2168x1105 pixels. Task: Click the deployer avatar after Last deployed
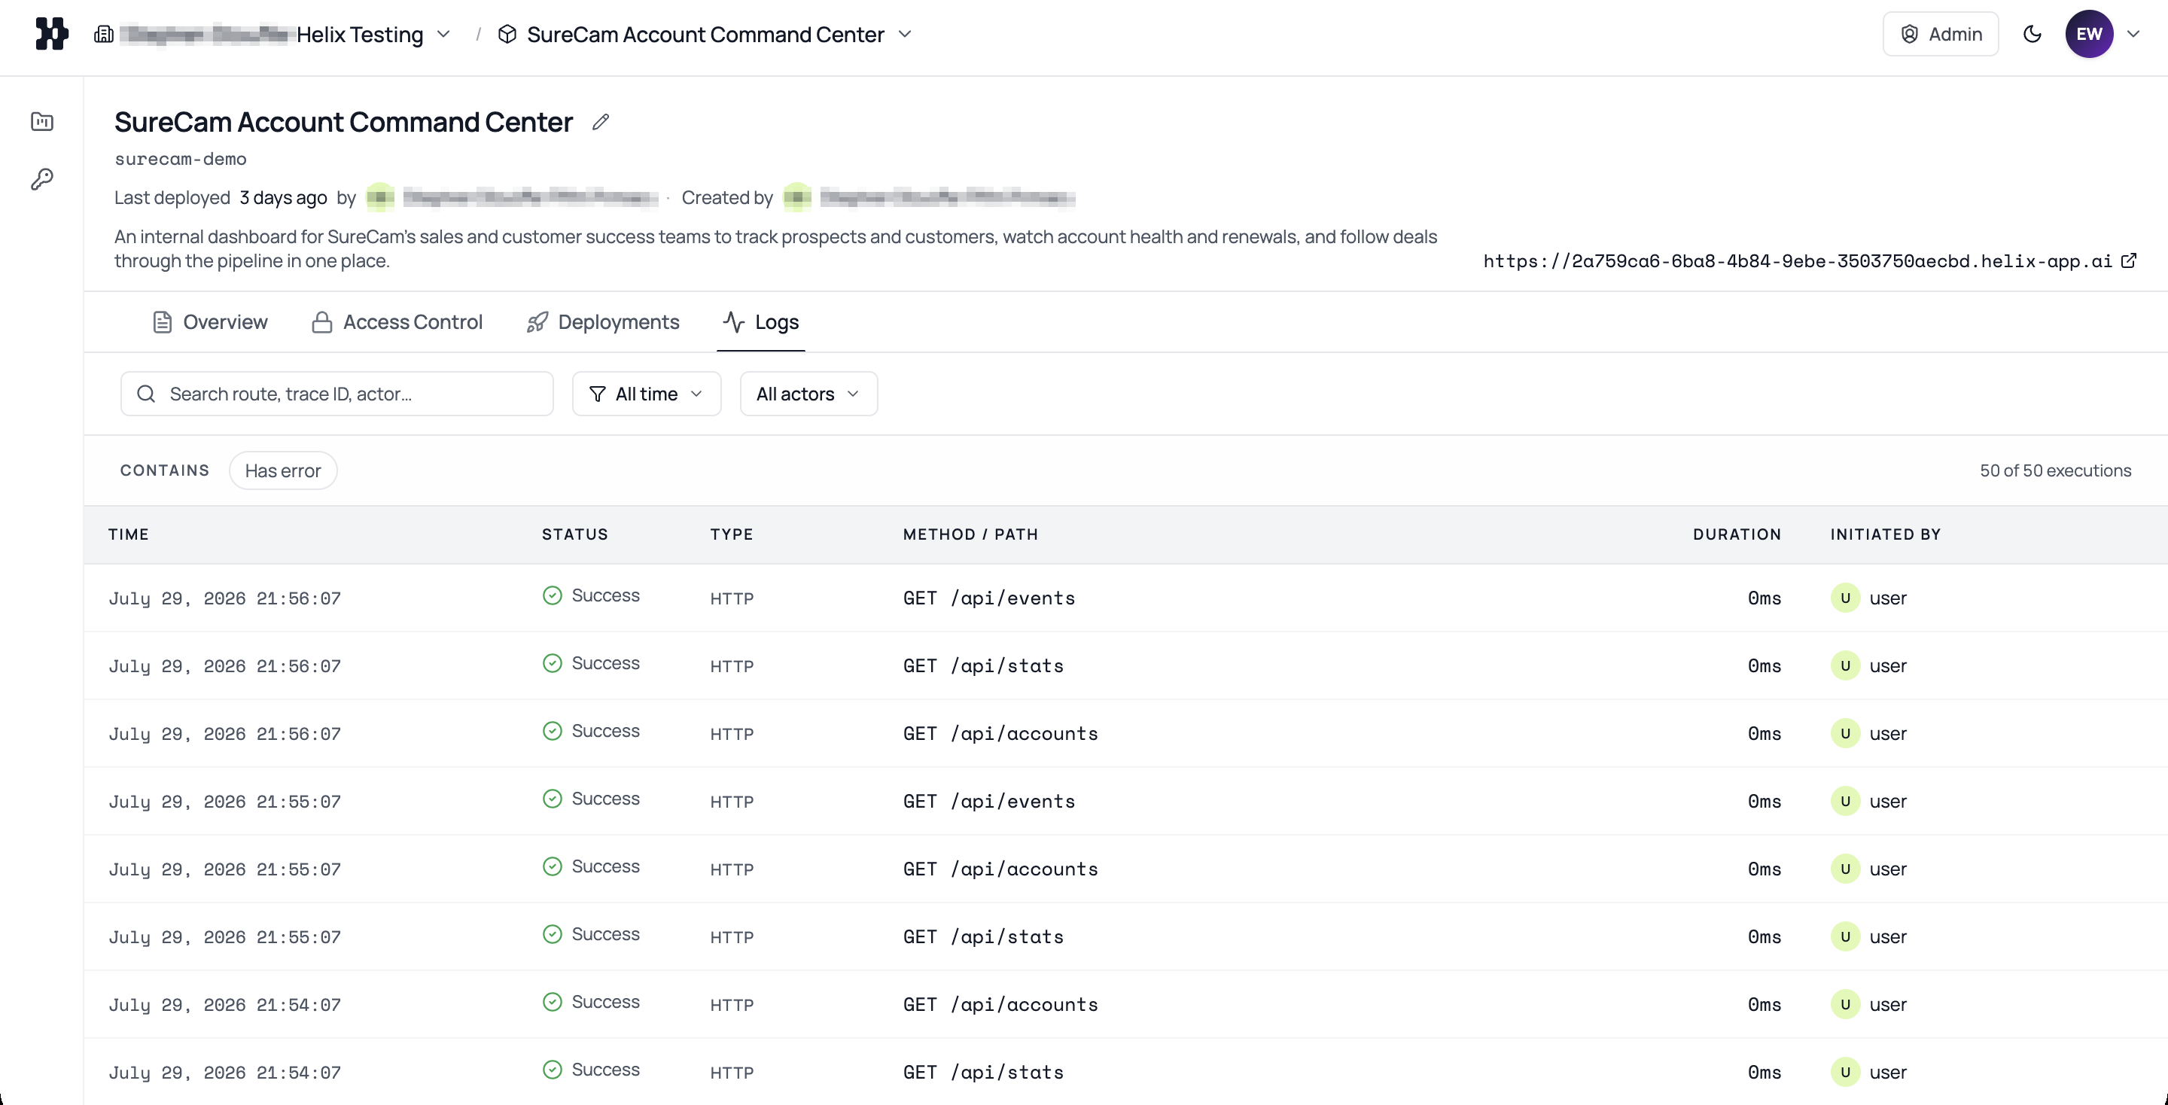pos(380,198)
